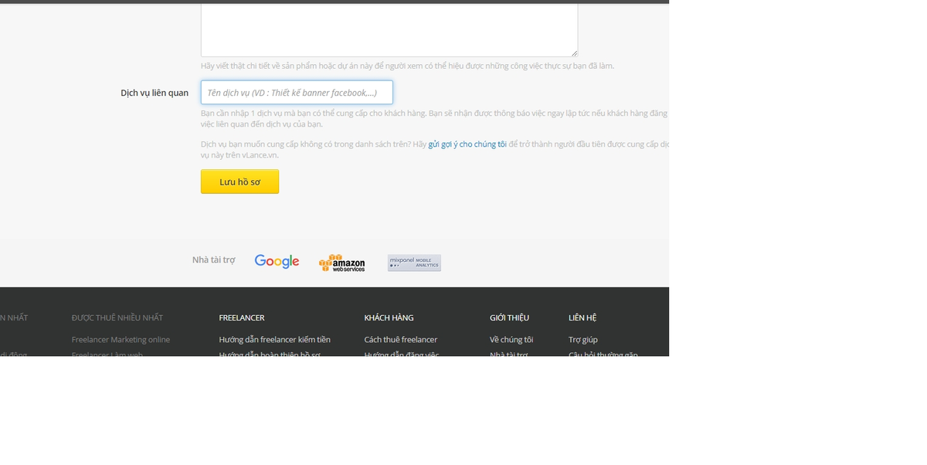Go to 'Về chúng tôi' footer link

click(x=511, y=340)
